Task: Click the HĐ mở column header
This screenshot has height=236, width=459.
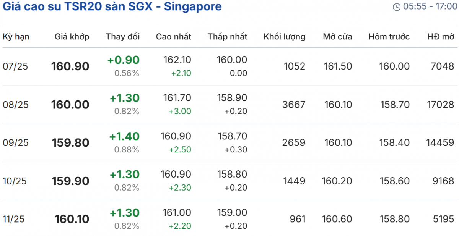Action: pyautogui.click(x=441, y=37)
